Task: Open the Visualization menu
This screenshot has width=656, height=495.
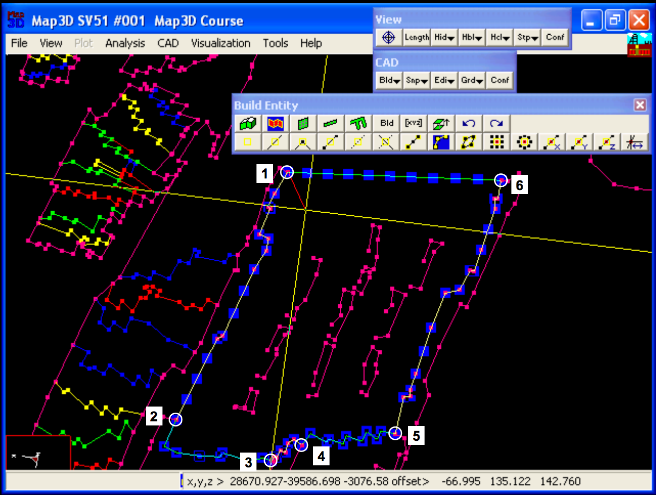Action: point(221,43)
